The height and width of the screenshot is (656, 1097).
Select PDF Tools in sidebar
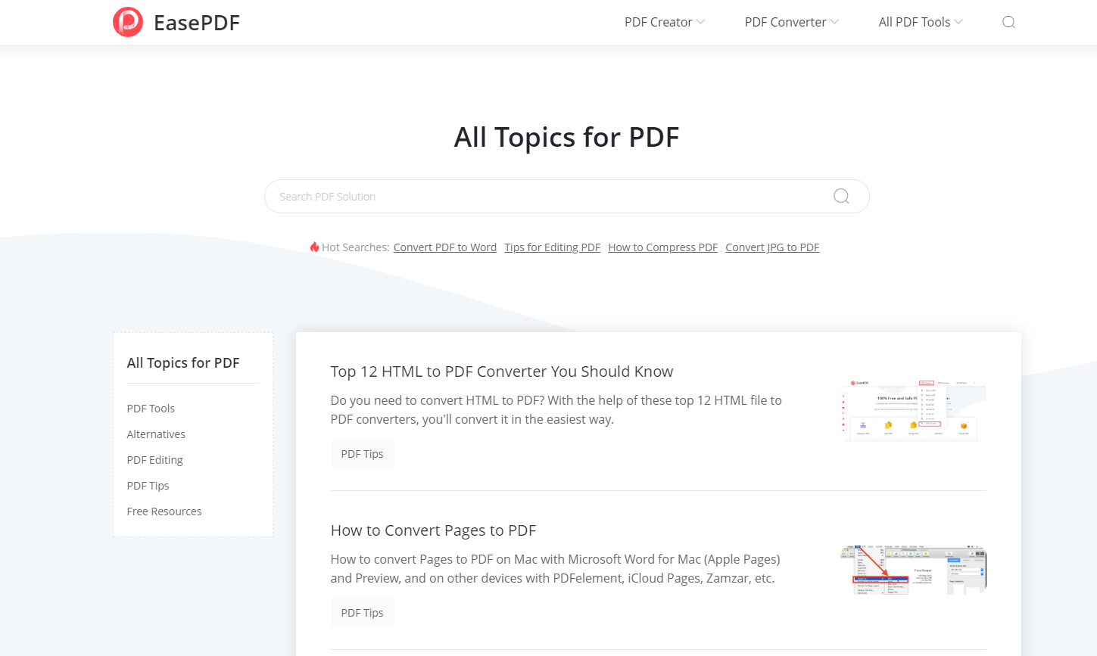coord(151,409)
